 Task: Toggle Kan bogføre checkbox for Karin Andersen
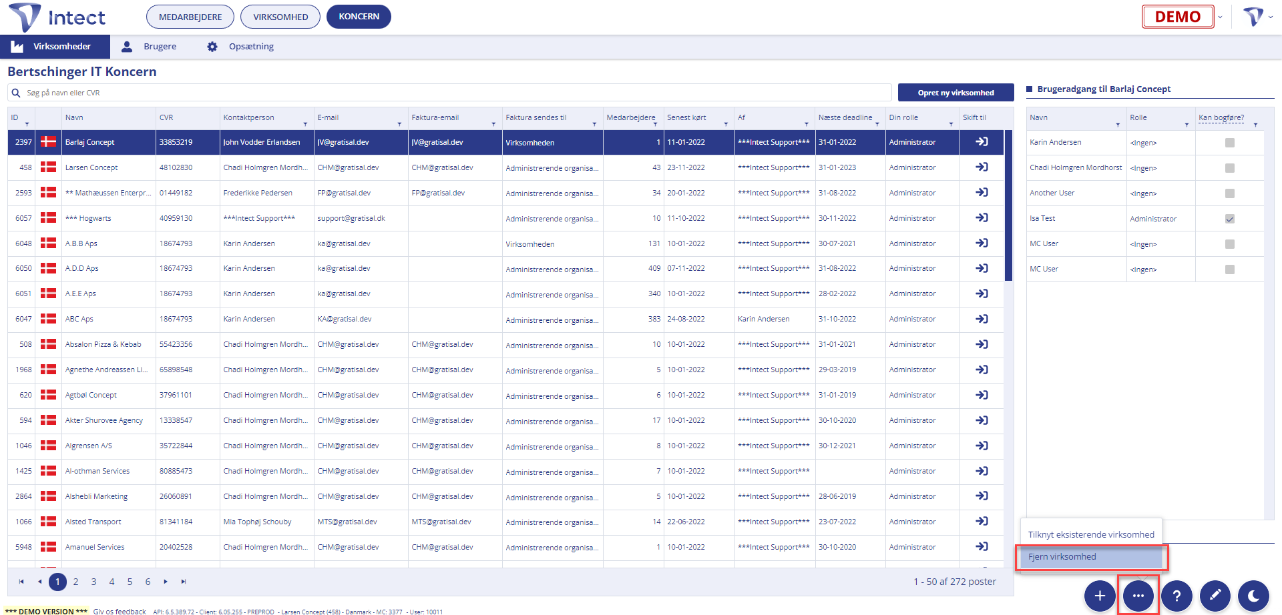(1230, 143)
